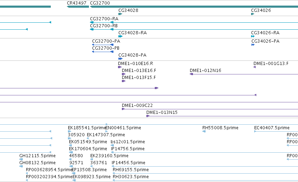
Task: Open the EC40407.5prime EST label
Action: [272, 128]
